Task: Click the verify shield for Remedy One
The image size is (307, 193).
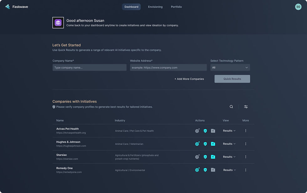Action: tap(205, 170)
